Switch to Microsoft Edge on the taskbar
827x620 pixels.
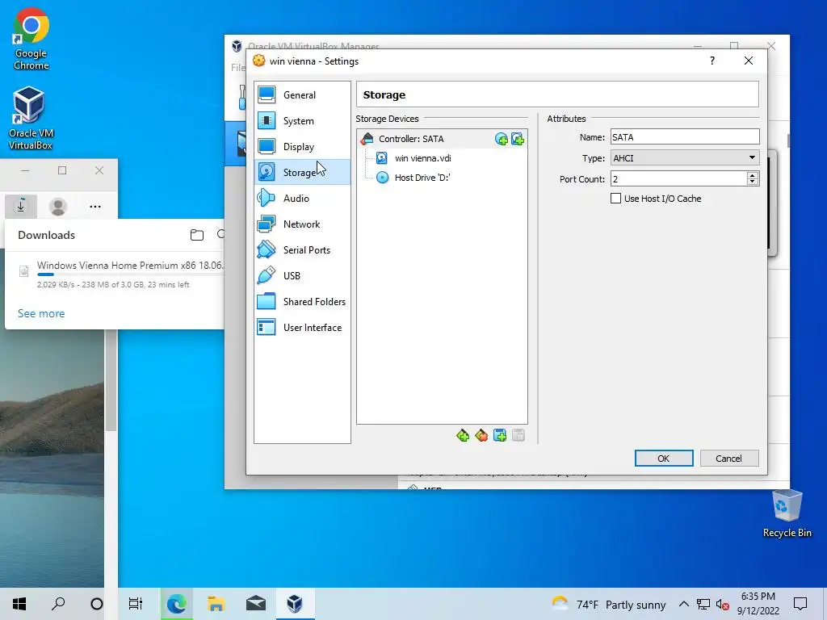pyautogui.click(x=177, y=604)
